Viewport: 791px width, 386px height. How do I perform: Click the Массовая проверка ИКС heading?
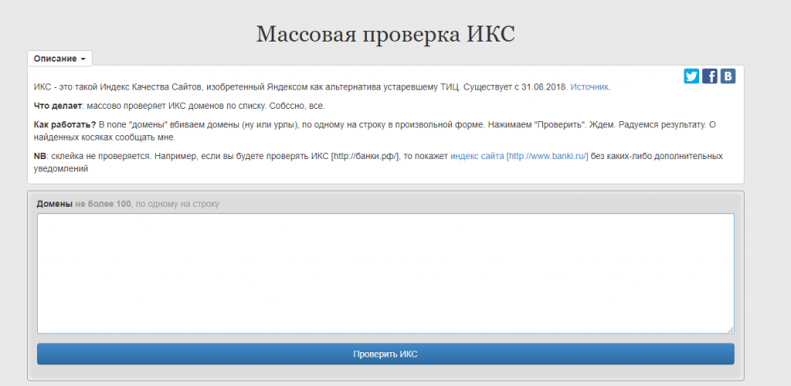click(x=385, y=34)
